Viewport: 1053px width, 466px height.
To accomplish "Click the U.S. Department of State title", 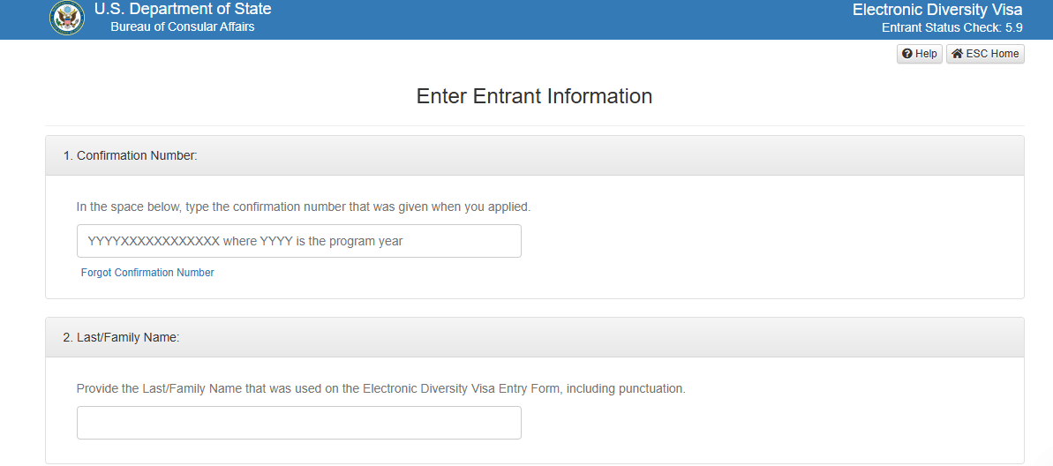I will pos(183,10).
